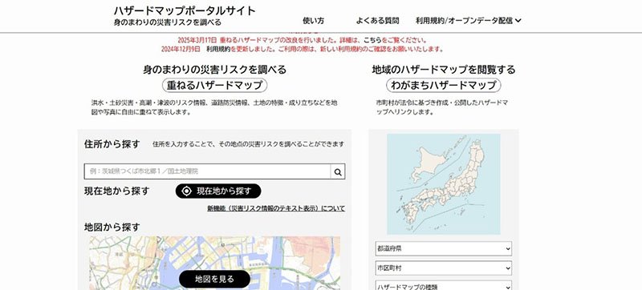Click the location target icon in 現在地から探す

click(x=187, y=191)
